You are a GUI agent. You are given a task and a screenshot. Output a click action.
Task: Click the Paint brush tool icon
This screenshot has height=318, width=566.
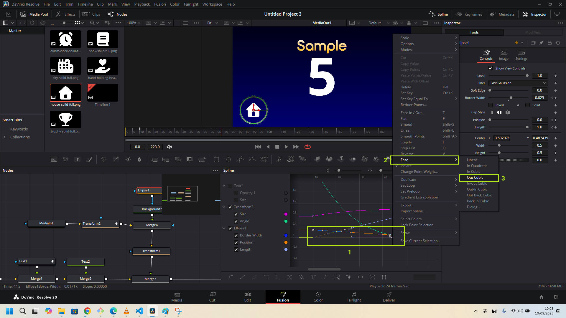coord(89,160)
